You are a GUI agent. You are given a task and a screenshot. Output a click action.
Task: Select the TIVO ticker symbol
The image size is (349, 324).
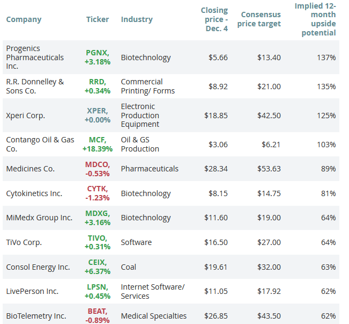pyautogui.click(x=97, y=238)
